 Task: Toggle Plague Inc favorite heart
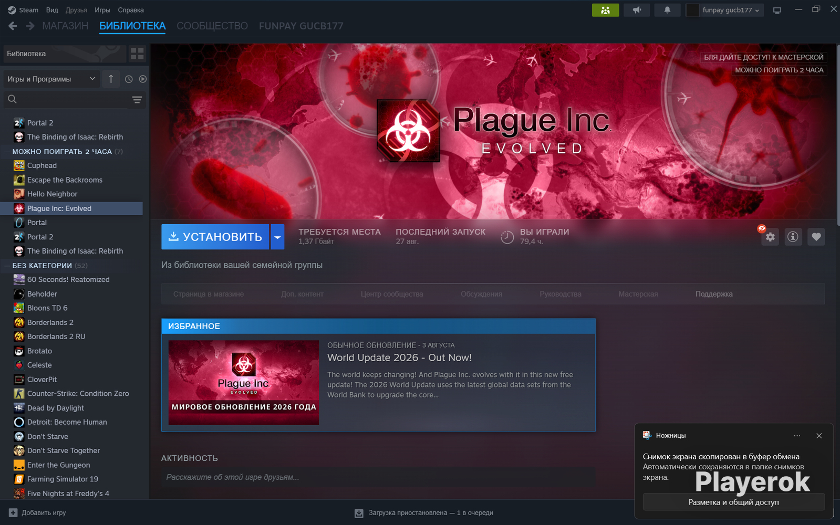pos(816,237)
